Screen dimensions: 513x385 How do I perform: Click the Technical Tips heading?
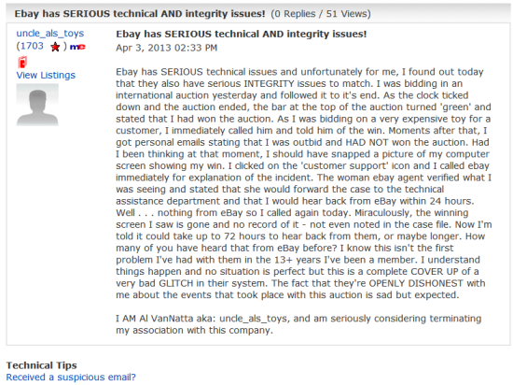(42, 365)
